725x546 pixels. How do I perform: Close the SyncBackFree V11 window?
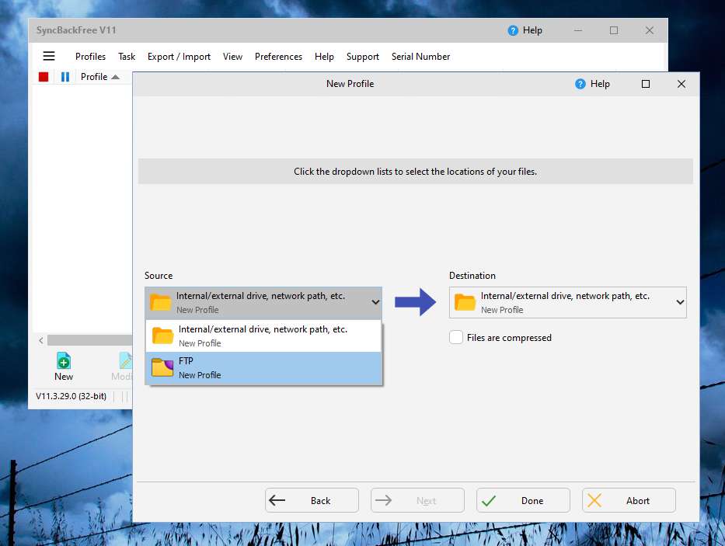coord(649,30)
